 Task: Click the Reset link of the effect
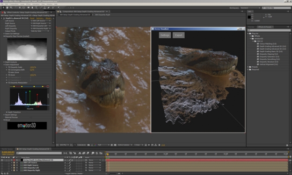point(32,18)
